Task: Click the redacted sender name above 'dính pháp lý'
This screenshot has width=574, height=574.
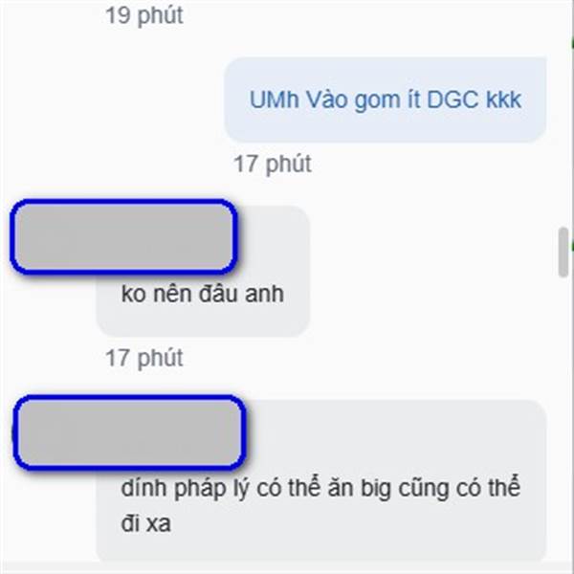Action: (x=129, y=432)
